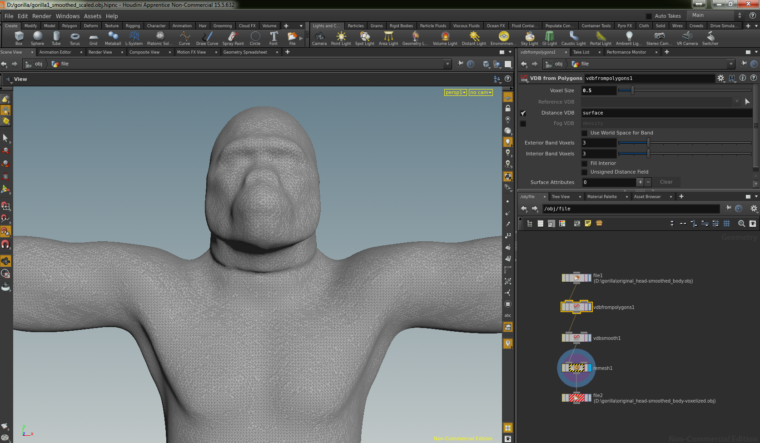
Task: Create a Camera from the shelf
Action: coord(319,38)
